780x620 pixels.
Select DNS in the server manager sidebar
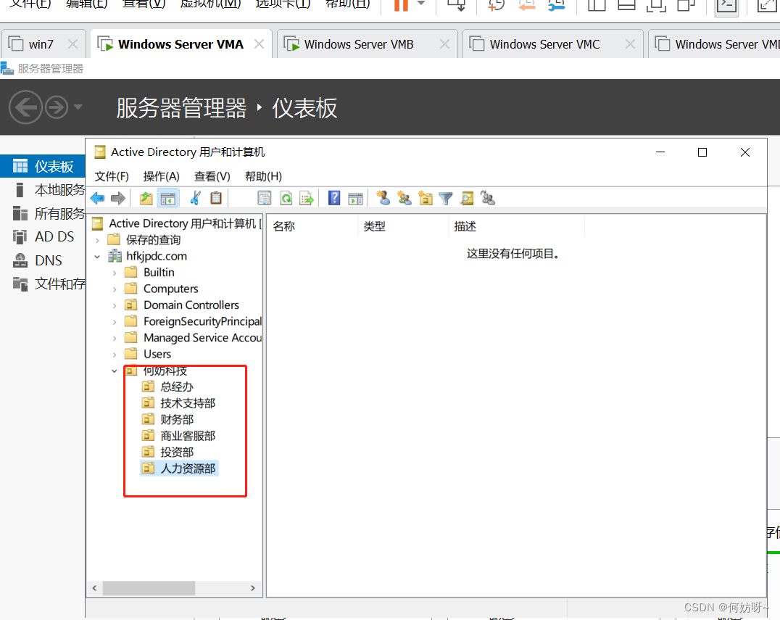pyautogui.click(x=49, y=260)
